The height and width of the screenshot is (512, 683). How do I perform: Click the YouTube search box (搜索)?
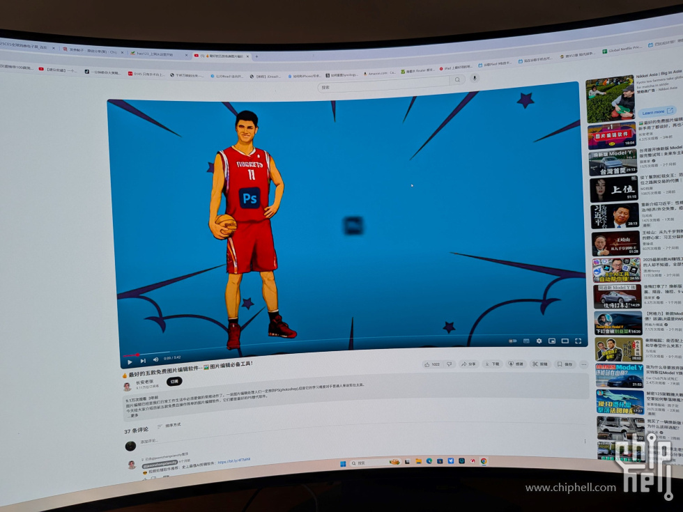tap(383, 84)
